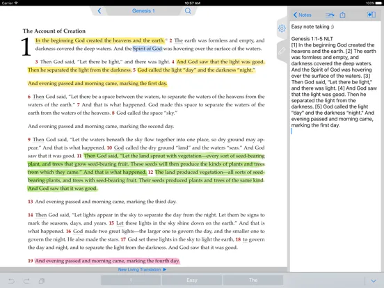
Task: Tap the heading "The Account of Creation"
Action: tap(54, 31)
